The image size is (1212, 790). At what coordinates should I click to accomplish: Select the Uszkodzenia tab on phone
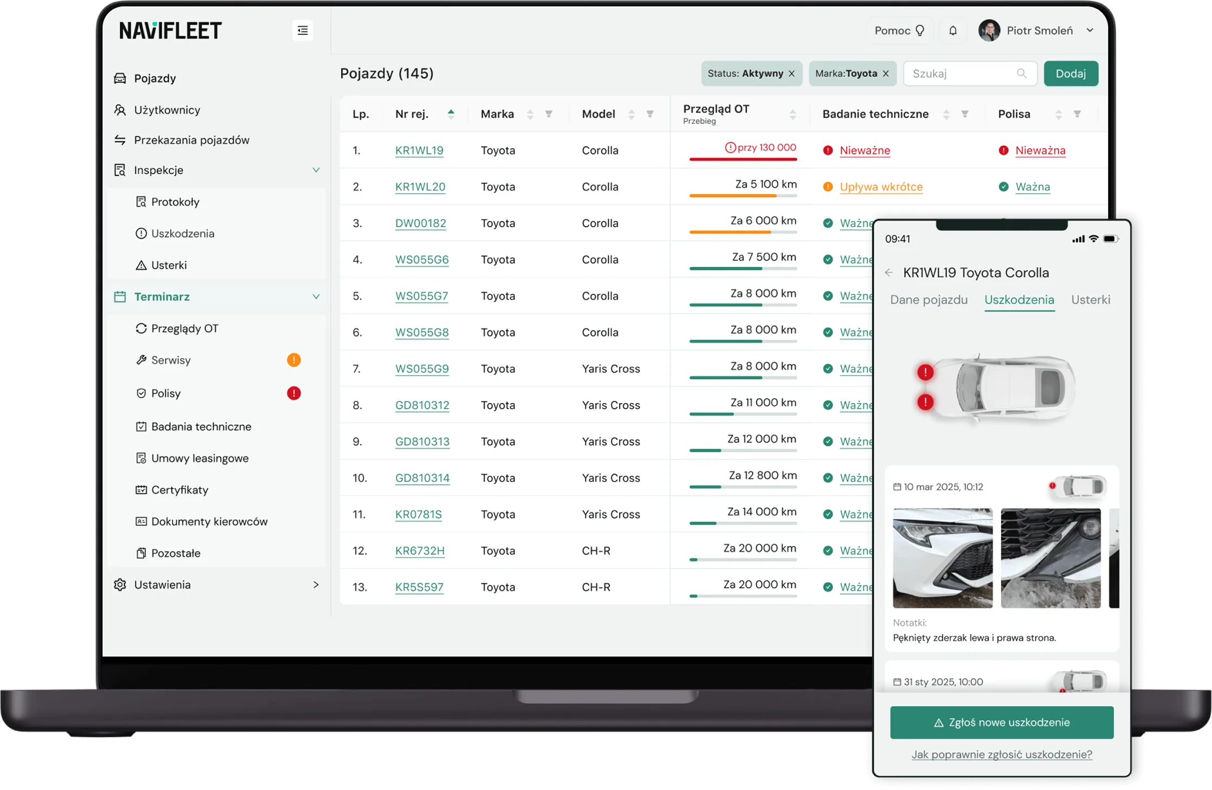[1019, 300]
